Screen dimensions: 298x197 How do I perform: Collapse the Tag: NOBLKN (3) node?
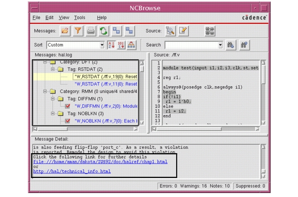(x=53, y=113)
